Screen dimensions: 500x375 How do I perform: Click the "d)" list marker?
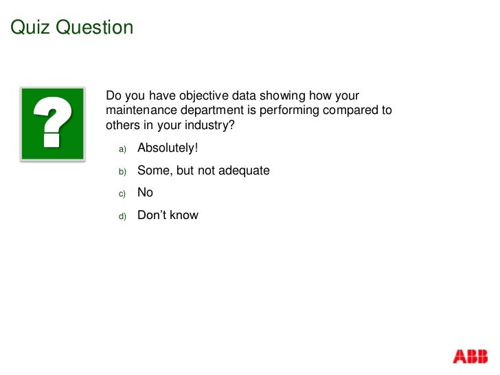point(122,216)
